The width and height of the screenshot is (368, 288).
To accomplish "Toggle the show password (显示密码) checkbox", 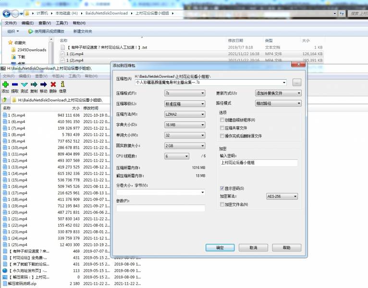I will (222, 189).
